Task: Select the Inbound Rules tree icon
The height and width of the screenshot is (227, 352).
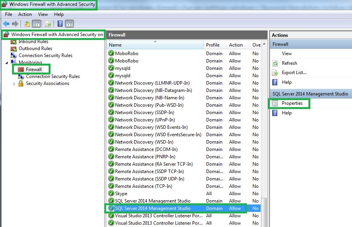Action: (14, 42)
